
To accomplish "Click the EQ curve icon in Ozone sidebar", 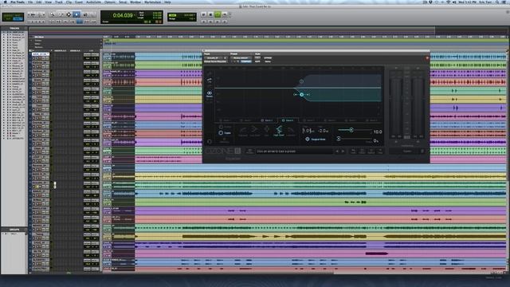I will click(210, 80).
